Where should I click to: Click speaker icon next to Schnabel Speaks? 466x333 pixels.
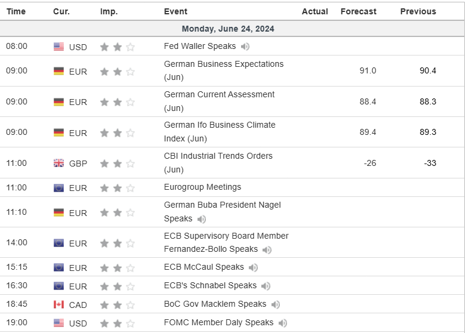[x=266, y=286]
